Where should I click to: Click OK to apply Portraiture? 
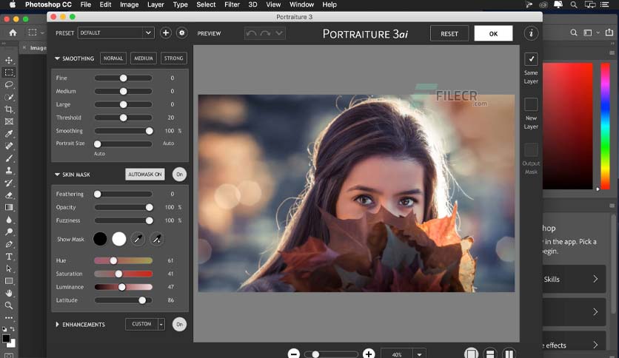point(493,33)
